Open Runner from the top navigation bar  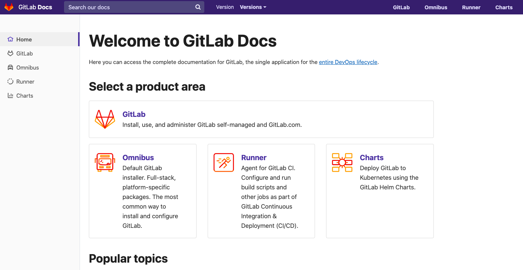(x=471, y=7)
